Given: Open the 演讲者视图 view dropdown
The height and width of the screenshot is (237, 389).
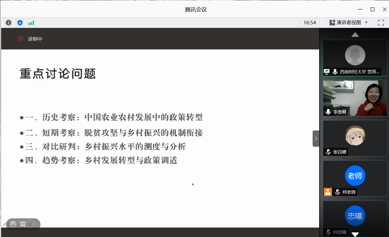Looking at the screenshot, I should (348, 23).
